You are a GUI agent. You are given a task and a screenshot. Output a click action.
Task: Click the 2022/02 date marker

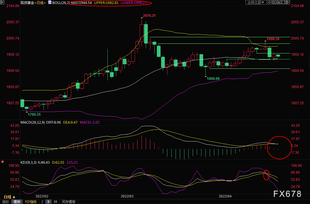[x=42, y=196]
